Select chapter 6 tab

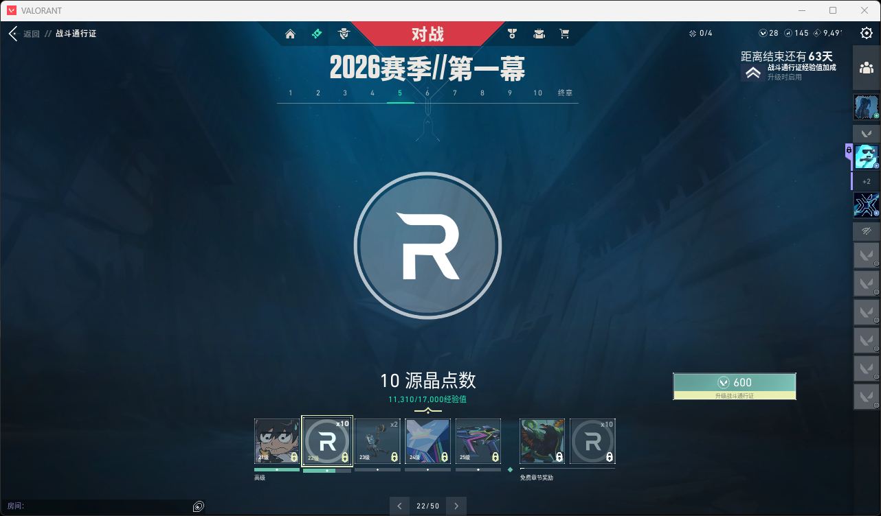point(427,93)
